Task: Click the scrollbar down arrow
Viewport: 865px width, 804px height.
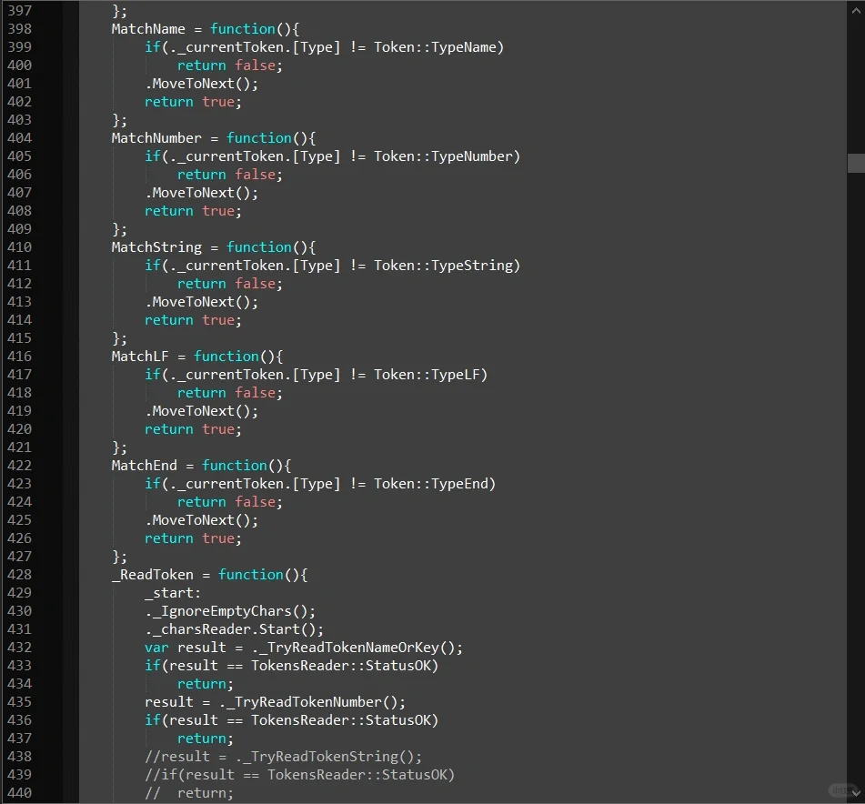Action: pos(856,793)
